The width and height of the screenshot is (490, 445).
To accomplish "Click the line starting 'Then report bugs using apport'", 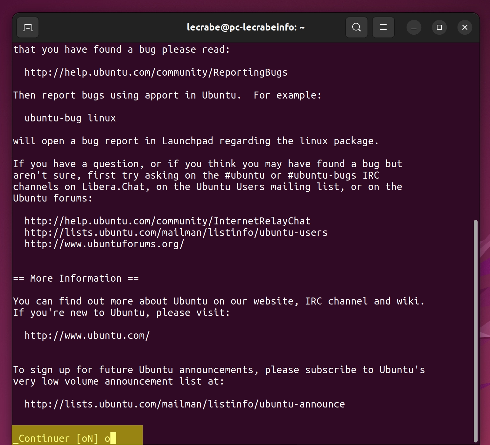I will (167, 95).
